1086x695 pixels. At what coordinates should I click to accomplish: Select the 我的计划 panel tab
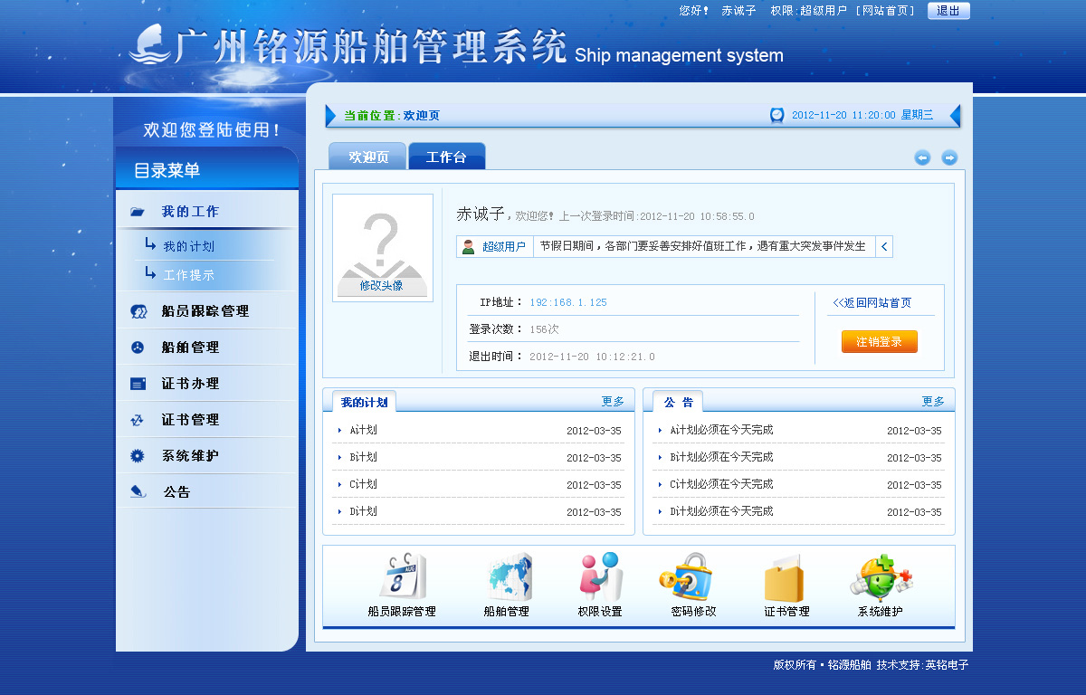click(x=364, y=402)
